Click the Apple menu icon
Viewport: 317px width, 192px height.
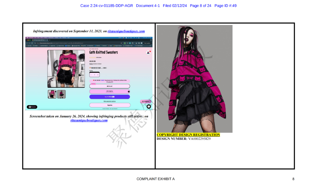tap(27, 38)
